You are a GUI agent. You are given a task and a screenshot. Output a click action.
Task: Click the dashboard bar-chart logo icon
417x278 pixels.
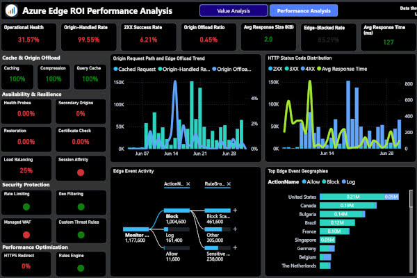tap(11, 10)
